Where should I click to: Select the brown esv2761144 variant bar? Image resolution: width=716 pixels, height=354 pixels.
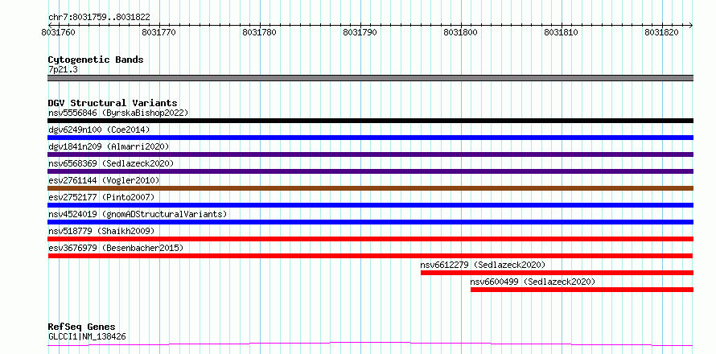tap(370, 188)
